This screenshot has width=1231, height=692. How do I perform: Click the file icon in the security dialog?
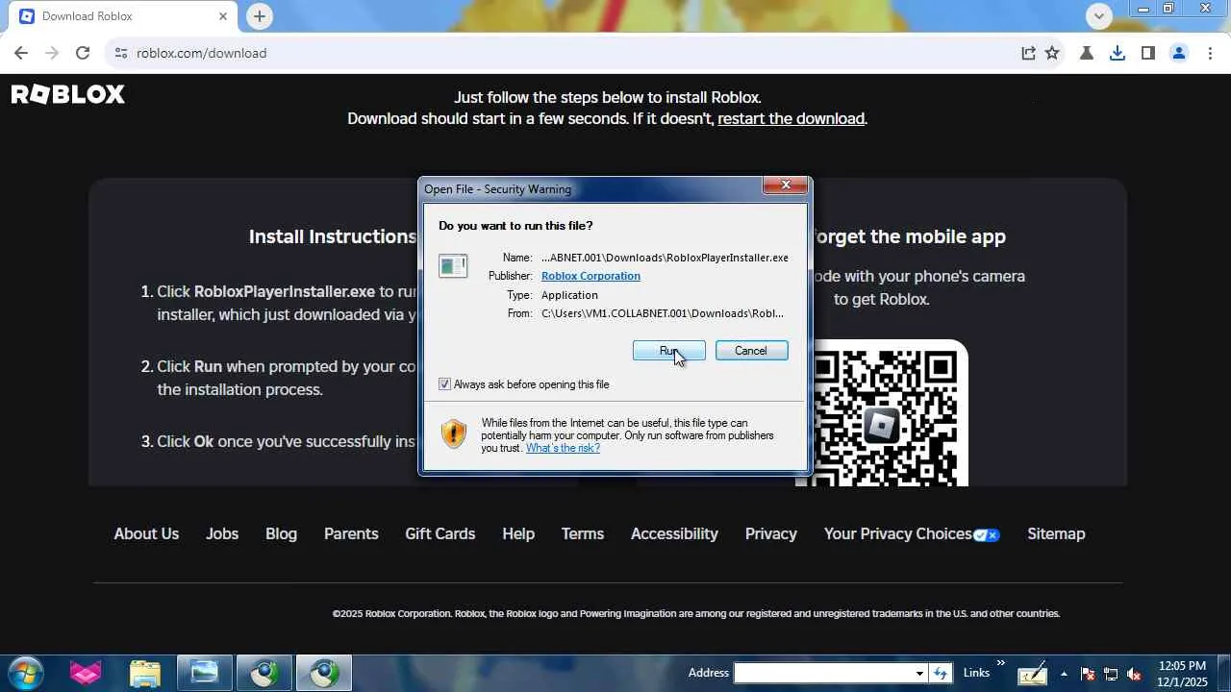pyautogui.click(x=453, y=266)
